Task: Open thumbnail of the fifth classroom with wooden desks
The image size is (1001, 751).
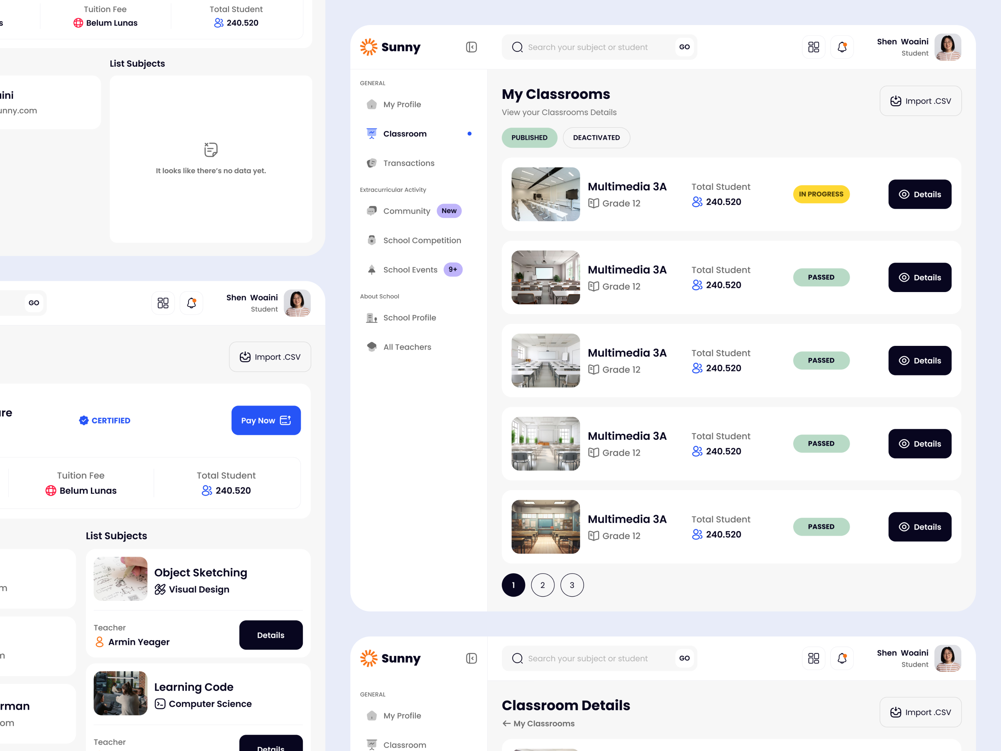Action: 545,527
